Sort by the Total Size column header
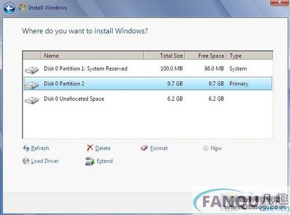The width and height of the screenshot is (290, 215). [165, 56]
